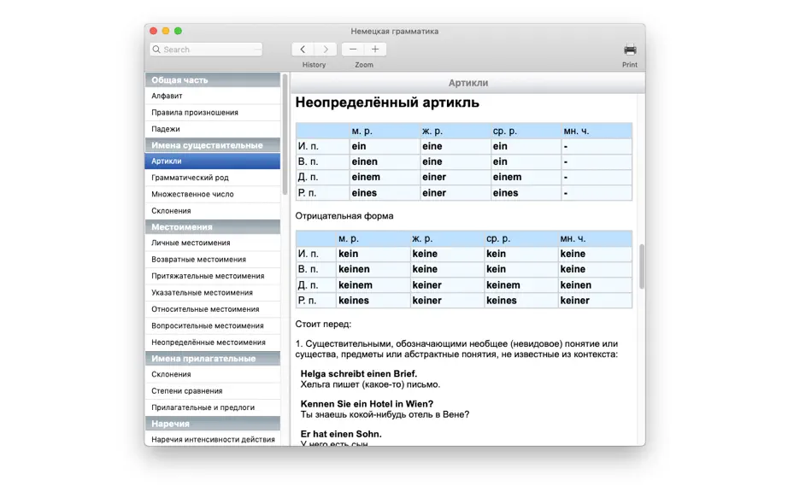Click the sentence 'Helga schreibt einen Brief.'
The image size is (788, 492).
click(x=359, y=374)
